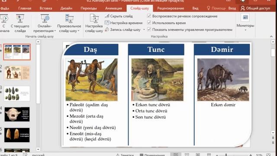Switch to Reading view

[198, 155]
